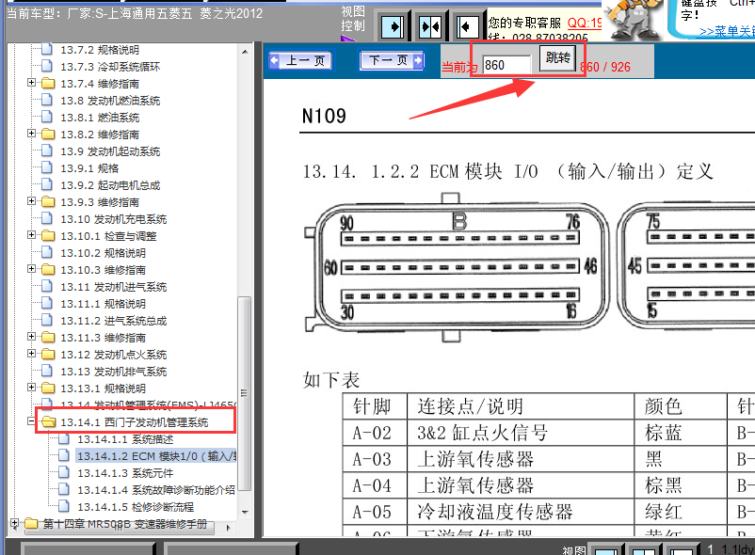Screen dimensions: 755x555
Task: Open 13.10.2 规格说明 page
Action: [x=103, y=253]
